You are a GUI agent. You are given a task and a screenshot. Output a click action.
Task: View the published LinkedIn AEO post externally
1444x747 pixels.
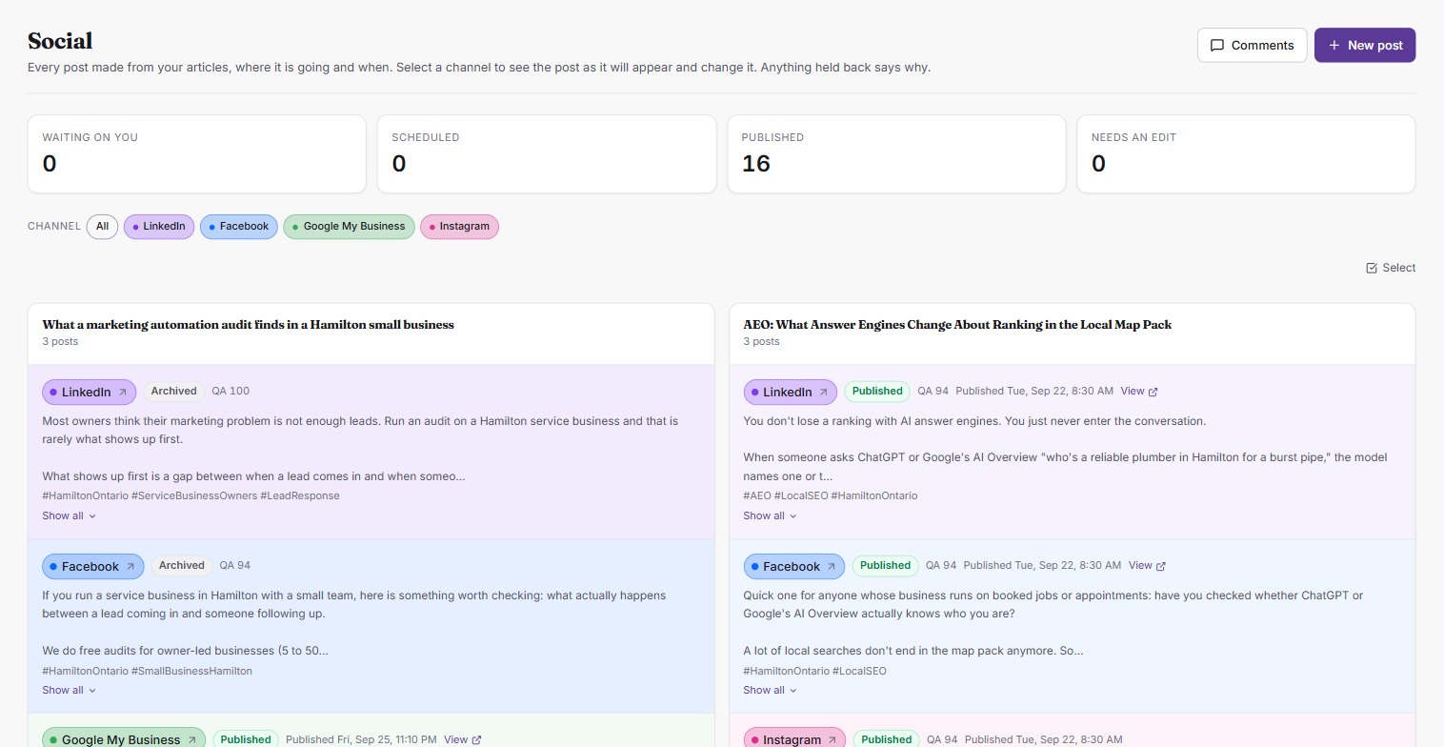tap(1139, 391)
